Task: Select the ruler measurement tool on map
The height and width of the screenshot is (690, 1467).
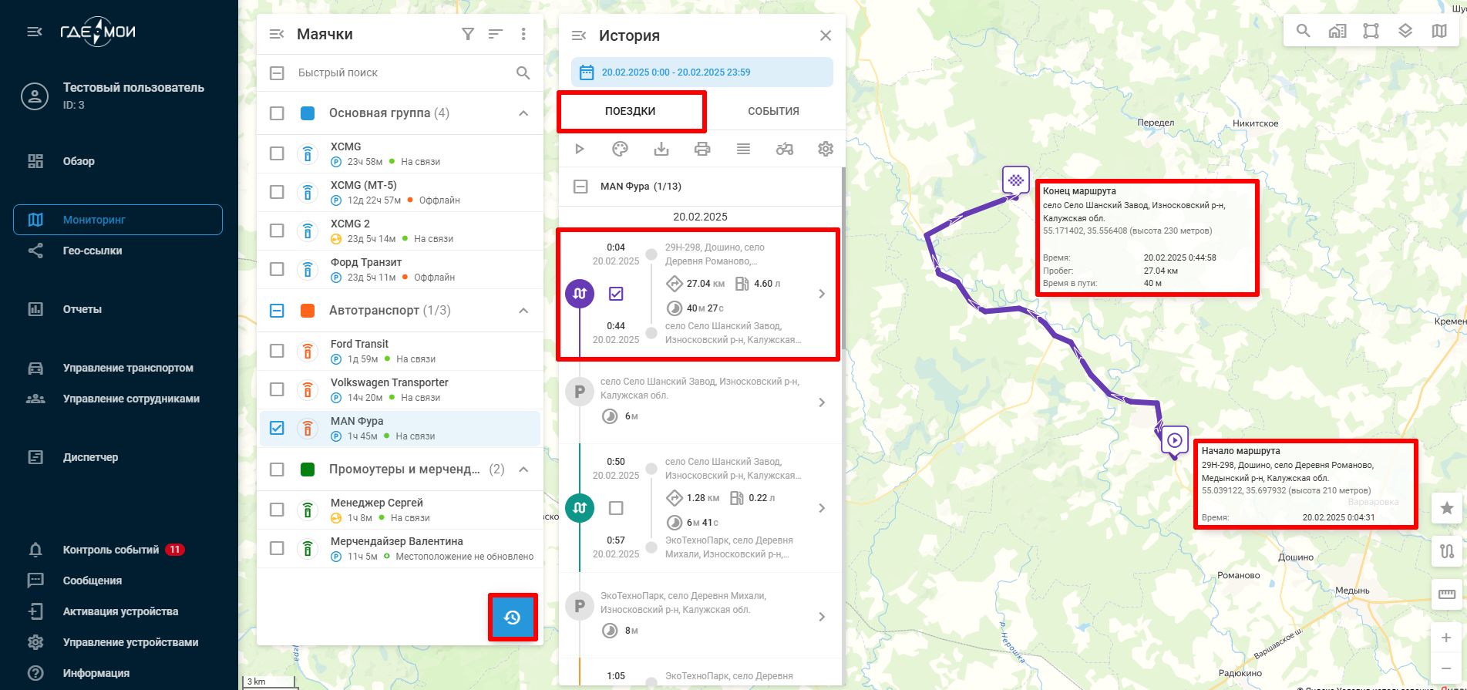Action: [x=1446, y=594]
